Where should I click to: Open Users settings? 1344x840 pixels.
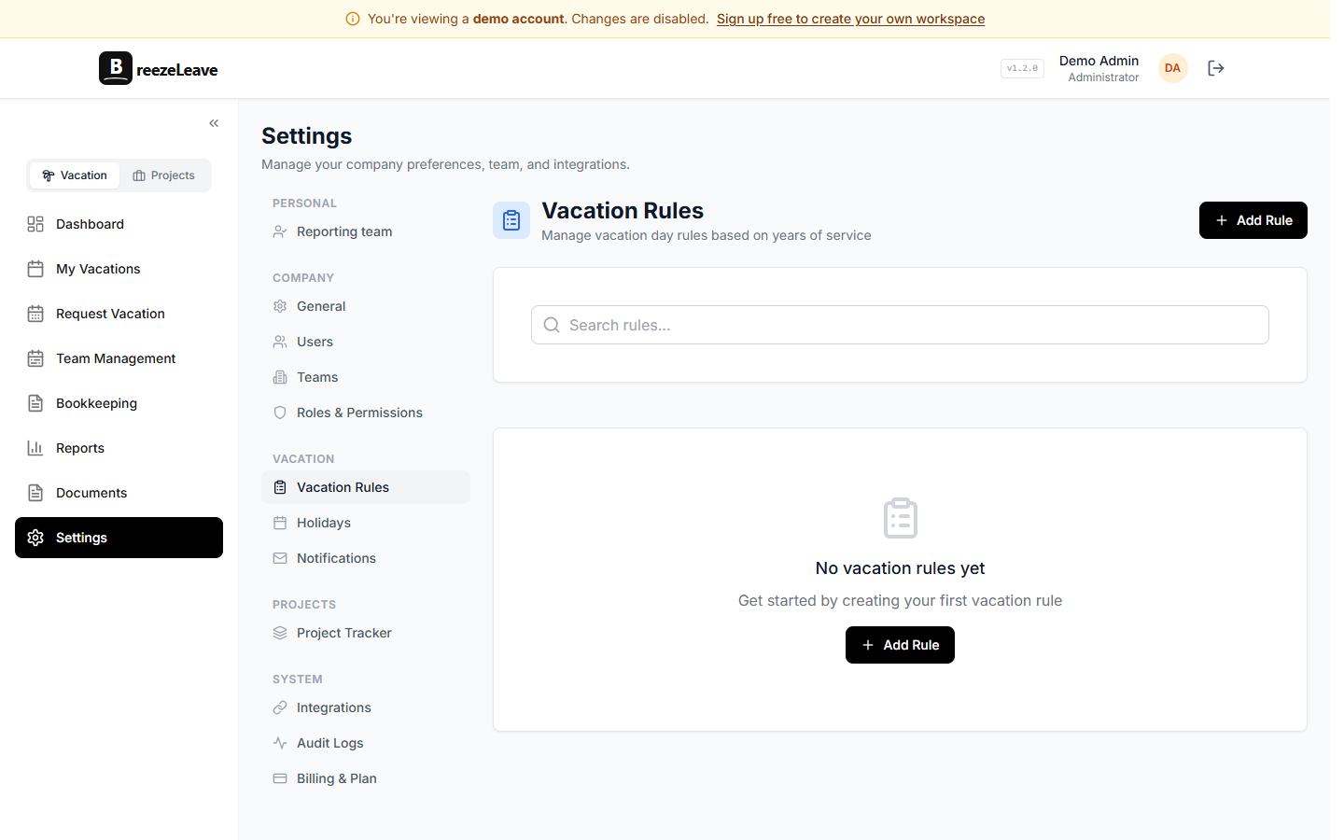tap(366, 342)
